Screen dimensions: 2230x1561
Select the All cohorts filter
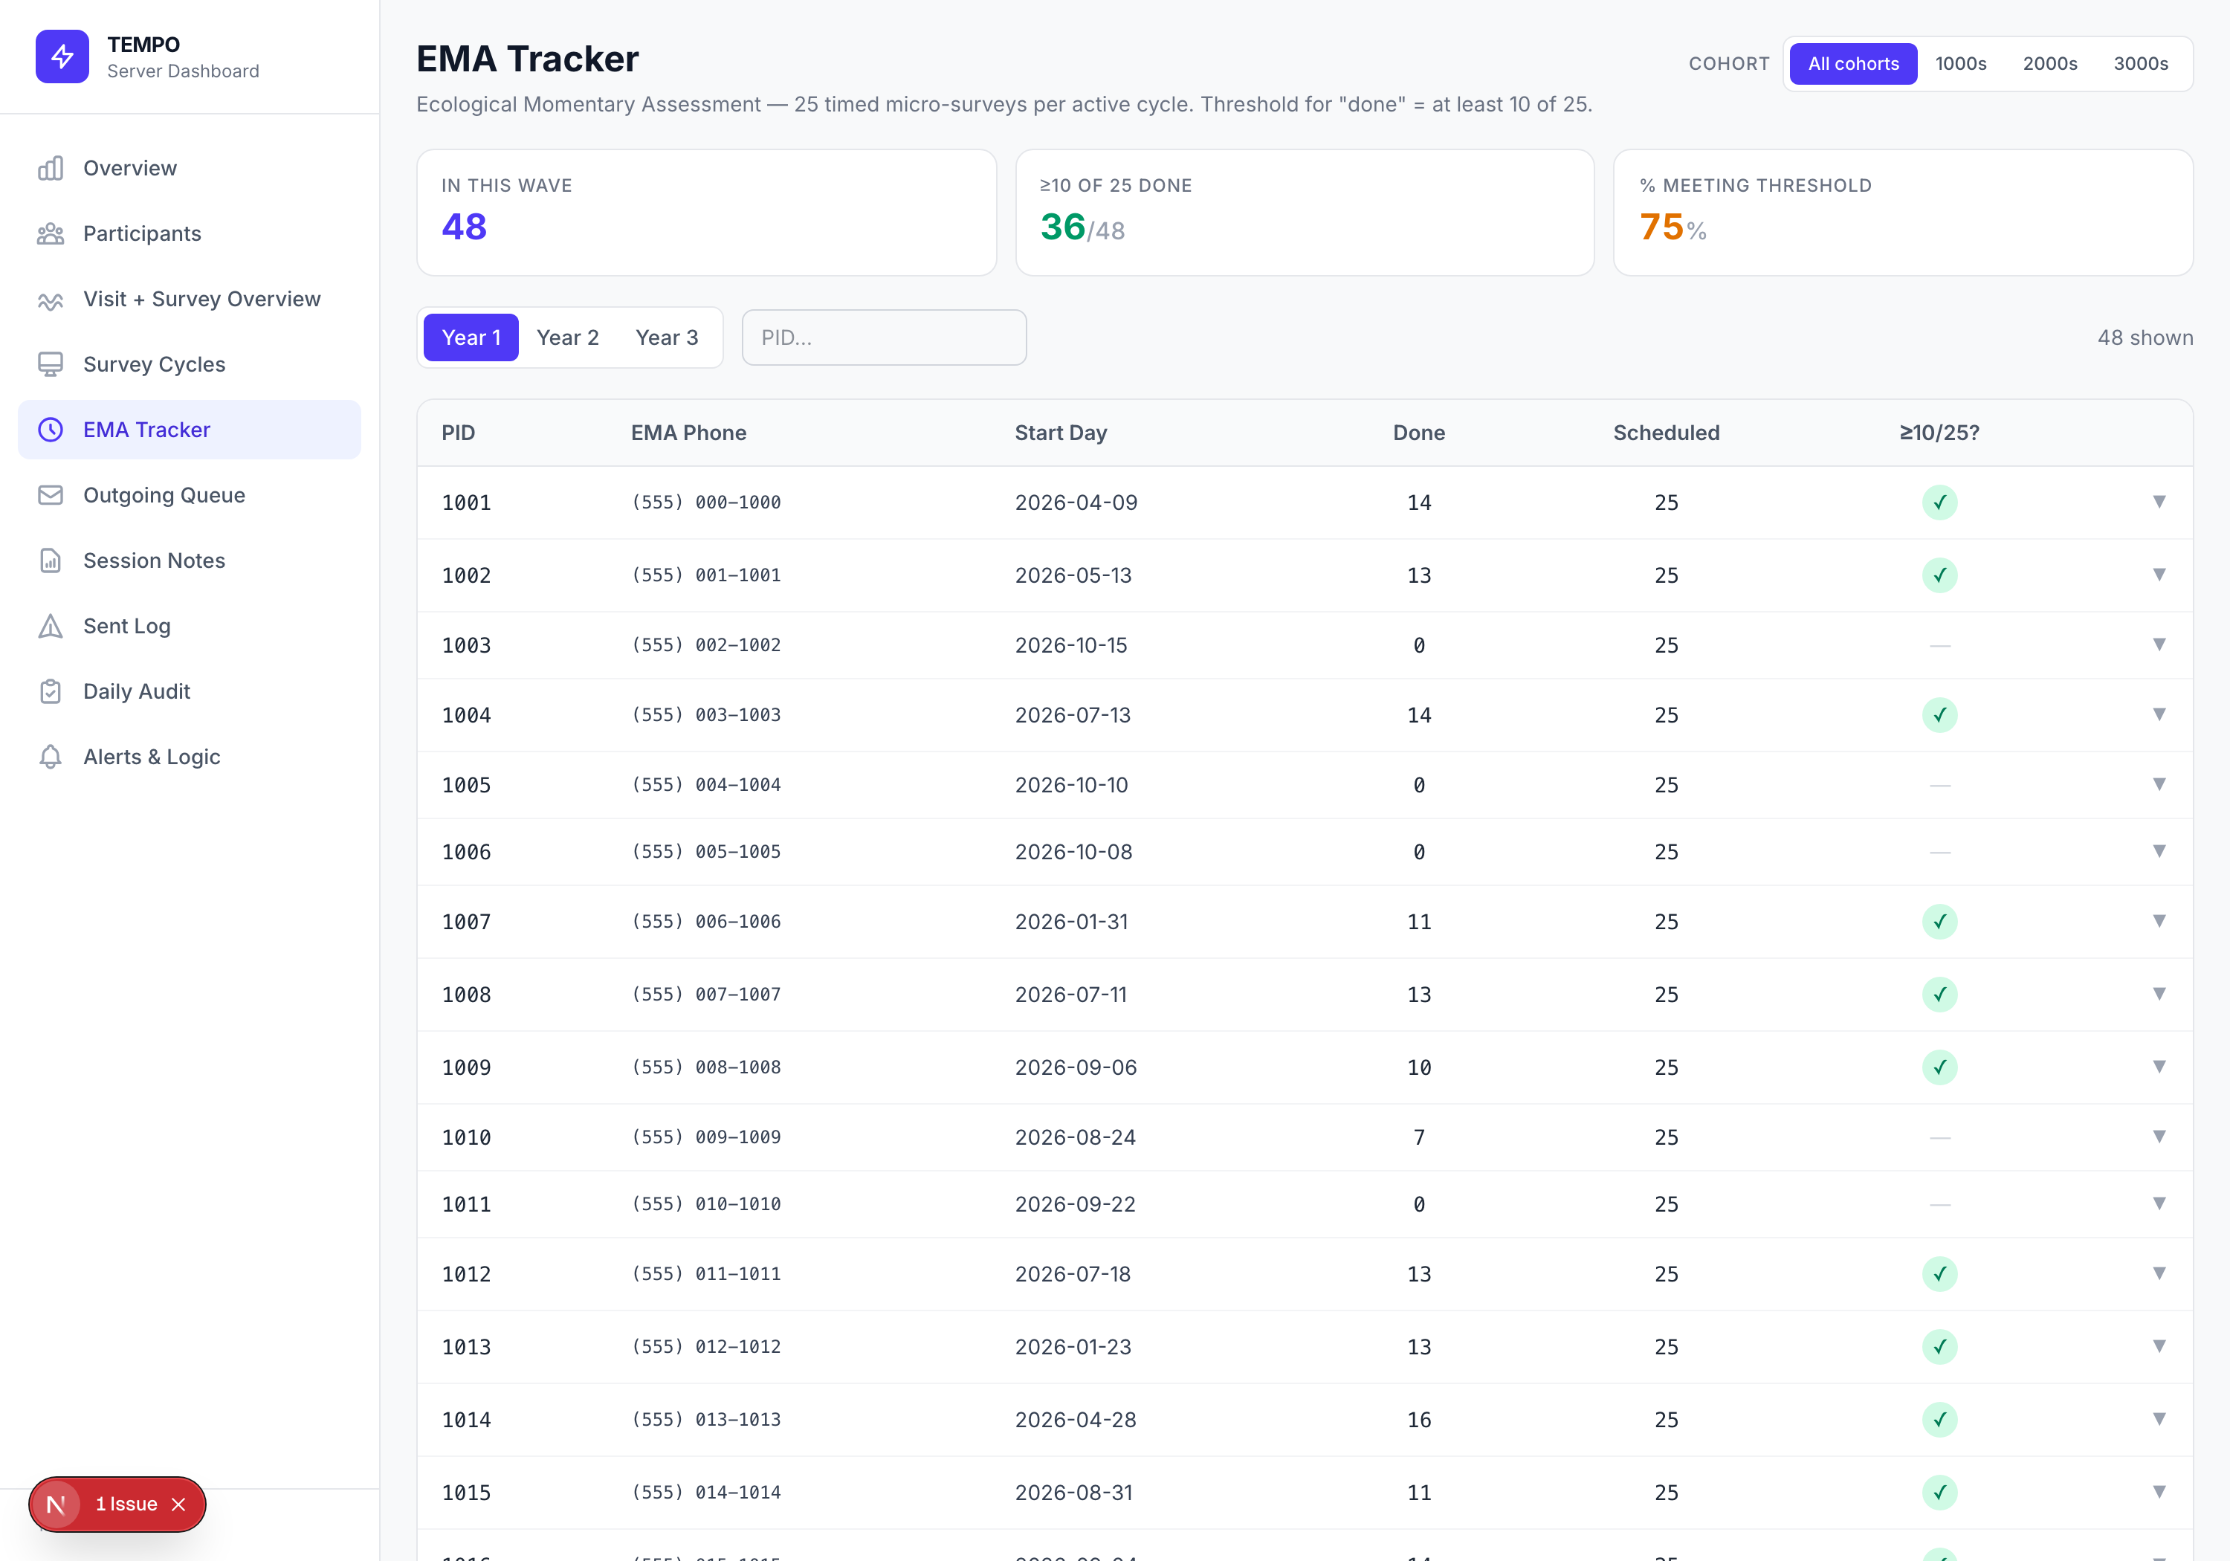(x=1852, y=64)
